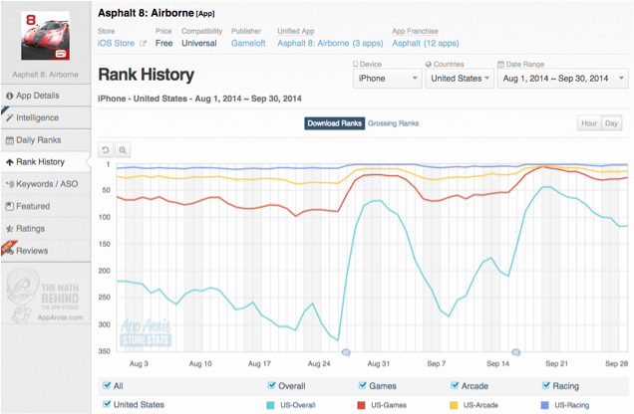
Task: Click the Intelligence wand icon
Action: [10, 117]
